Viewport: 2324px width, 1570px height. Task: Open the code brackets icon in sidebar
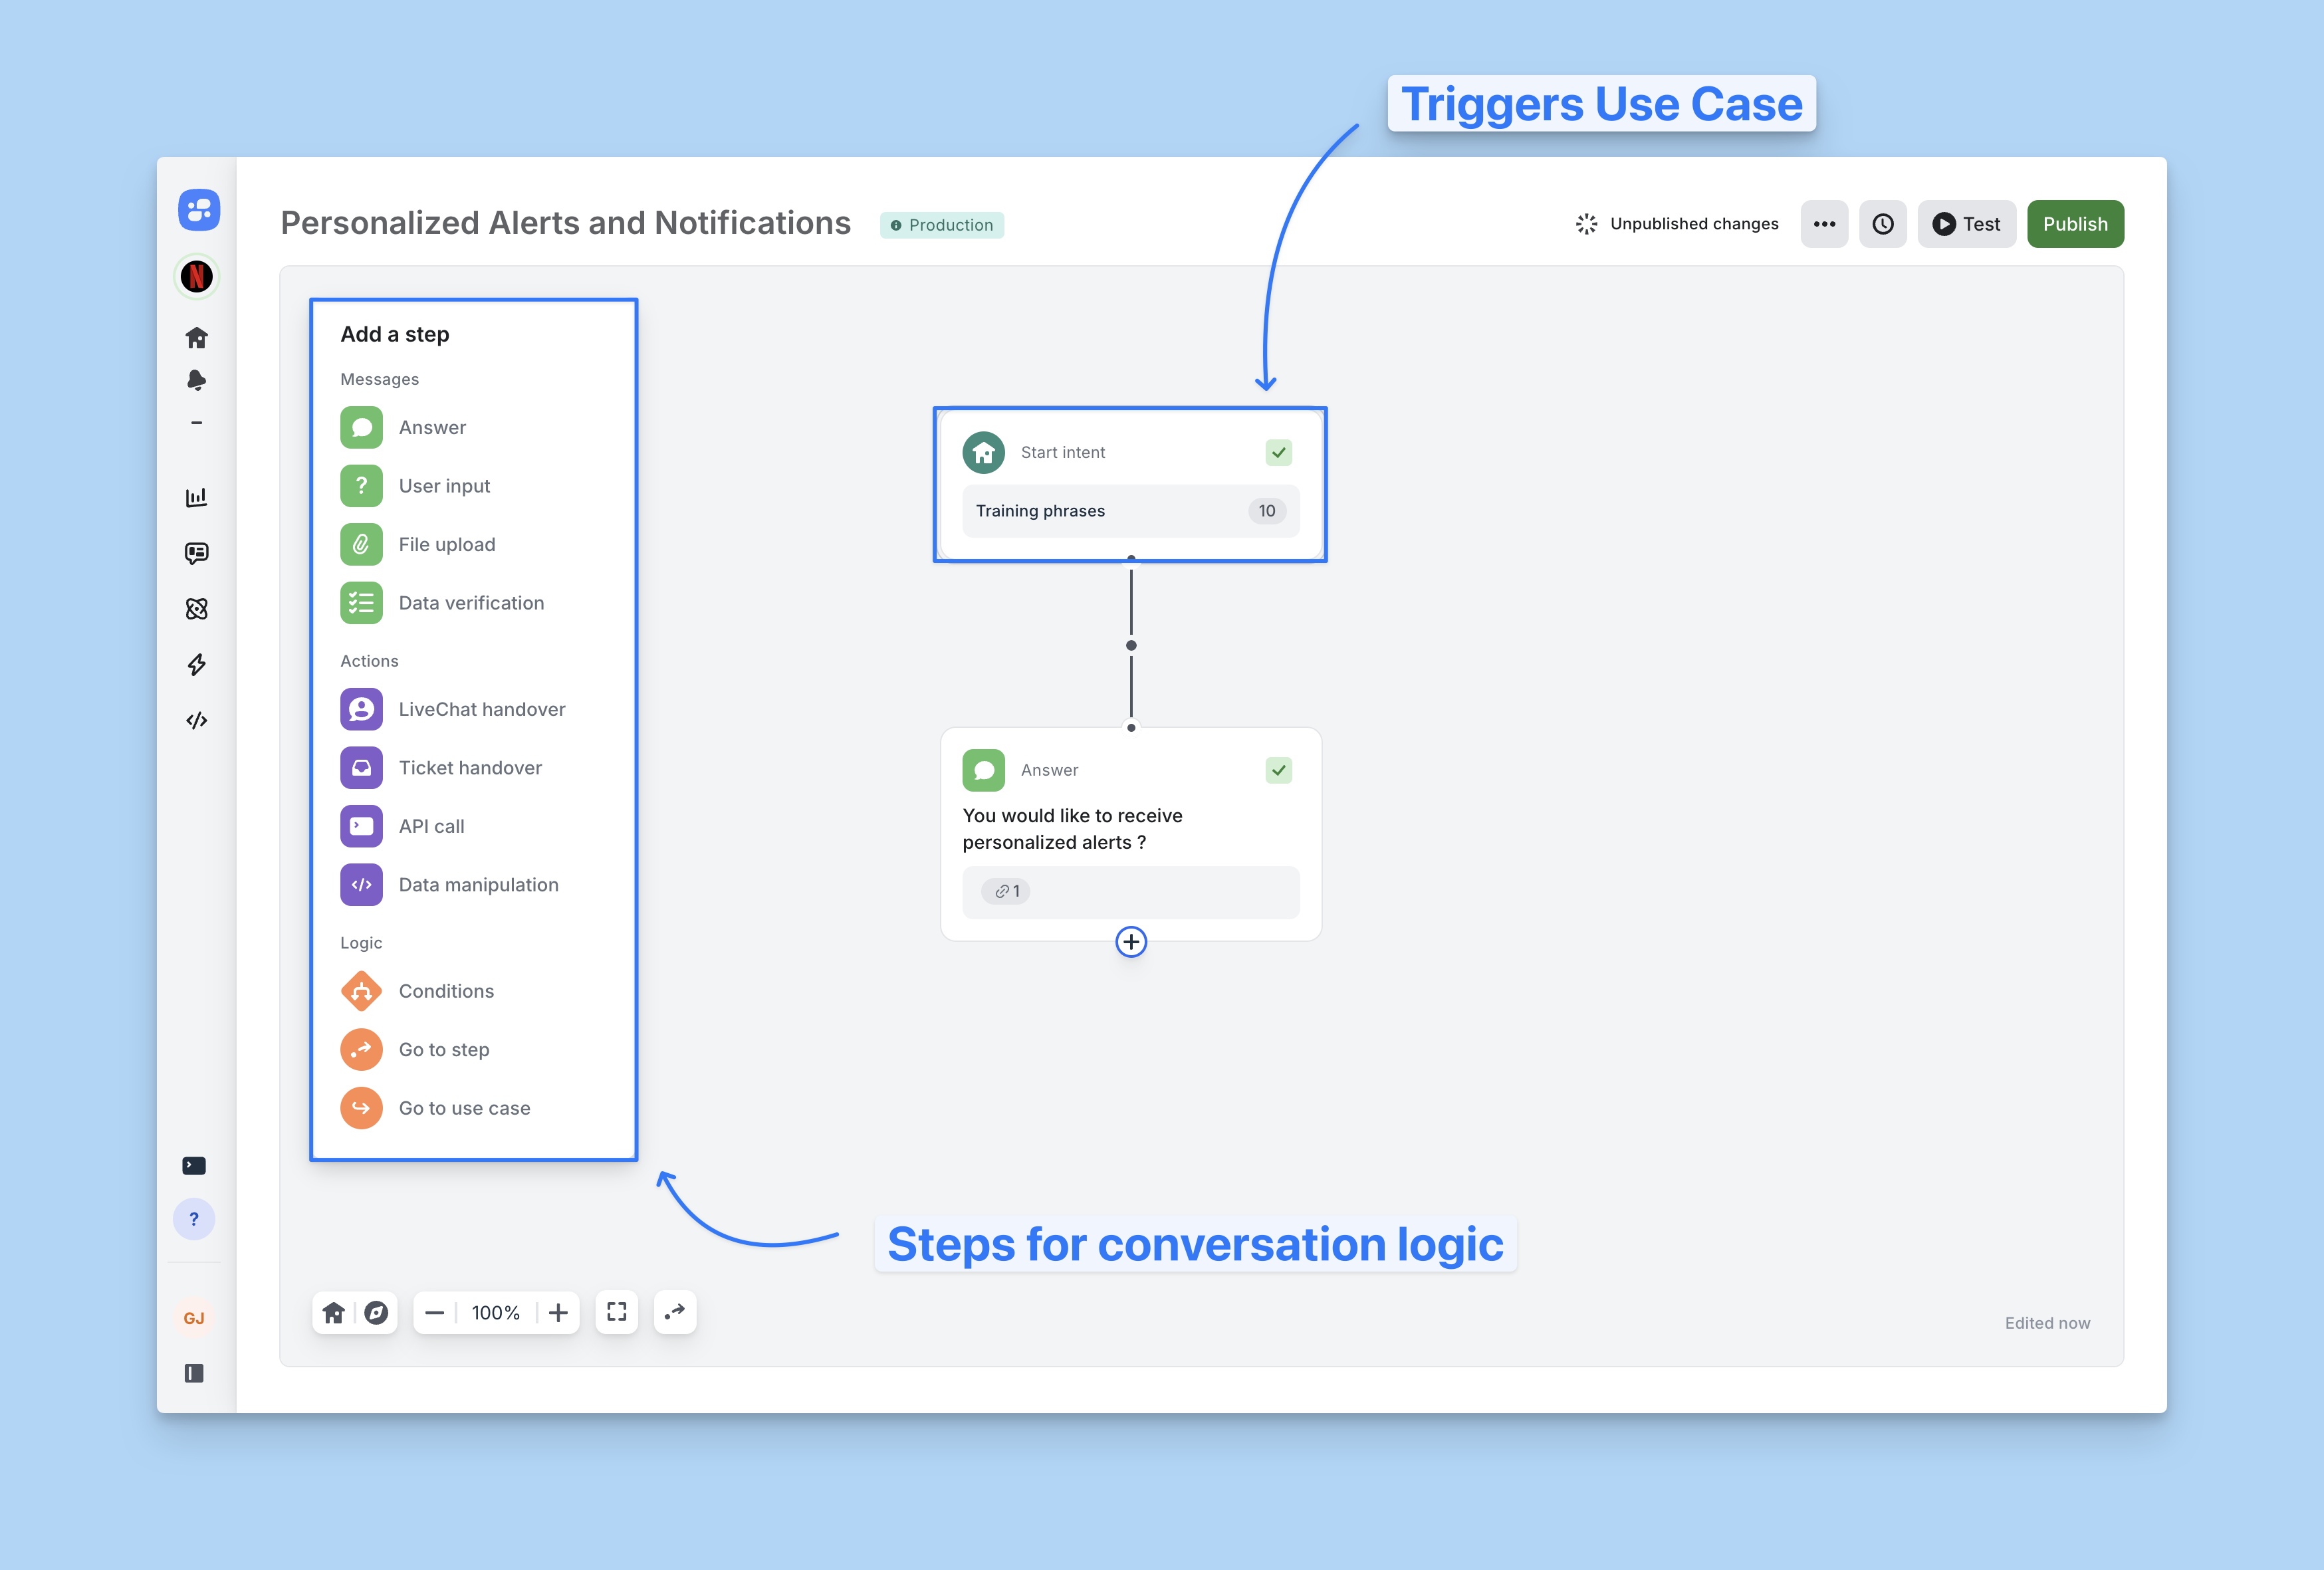[x=196, y=720]
